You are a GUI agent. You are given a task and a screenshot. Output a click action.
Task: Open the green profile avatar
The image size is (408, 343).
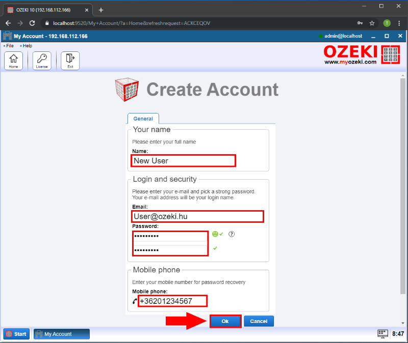tap(387, 23)
